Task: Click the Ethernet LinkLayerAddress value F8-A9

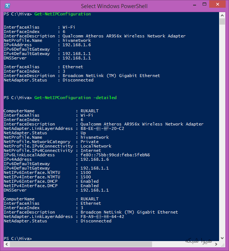Action: 102,217
